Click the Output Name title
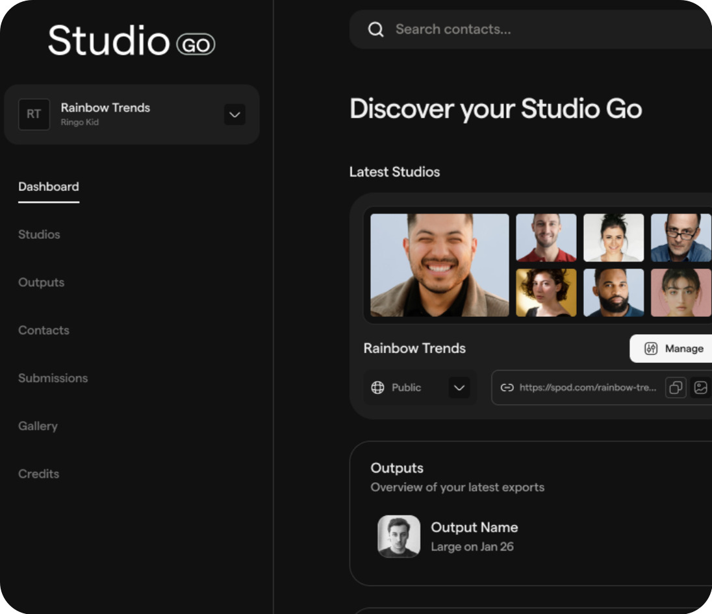Image resolution: width=712 pixels, height=614 pixels. [x=474, y=527]
